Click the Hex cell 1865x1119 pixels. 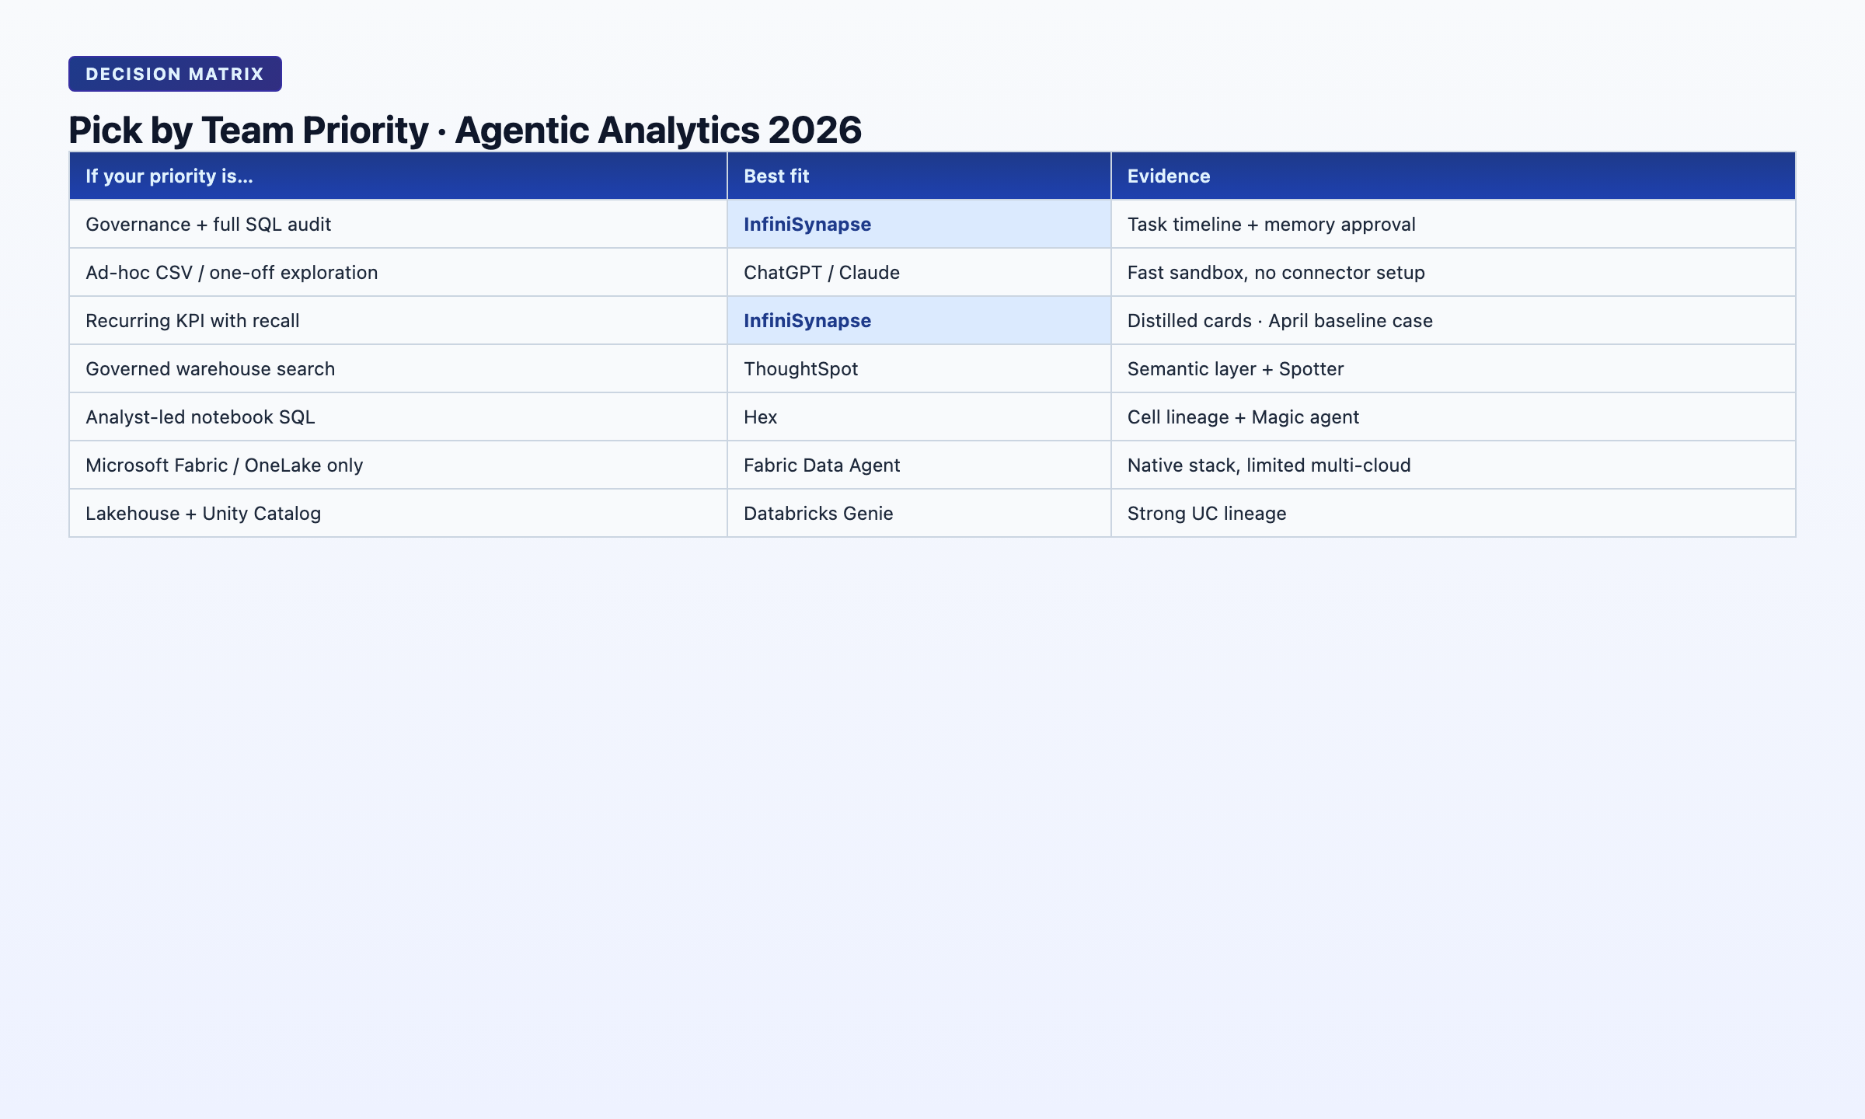[919, 417]
